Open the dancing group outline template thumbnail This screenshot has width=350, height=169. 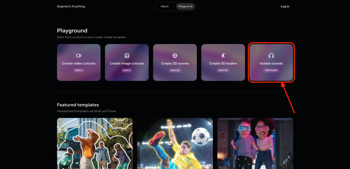[95, 143]
